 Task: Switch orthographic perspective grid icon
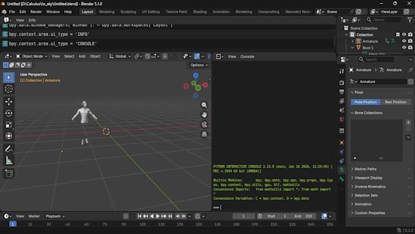click(204, 134)
